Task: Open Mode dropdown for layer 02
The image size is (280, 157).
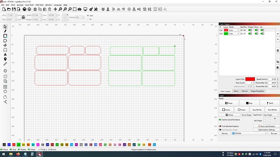Action: pyautogui.click(x=234, y=30)
